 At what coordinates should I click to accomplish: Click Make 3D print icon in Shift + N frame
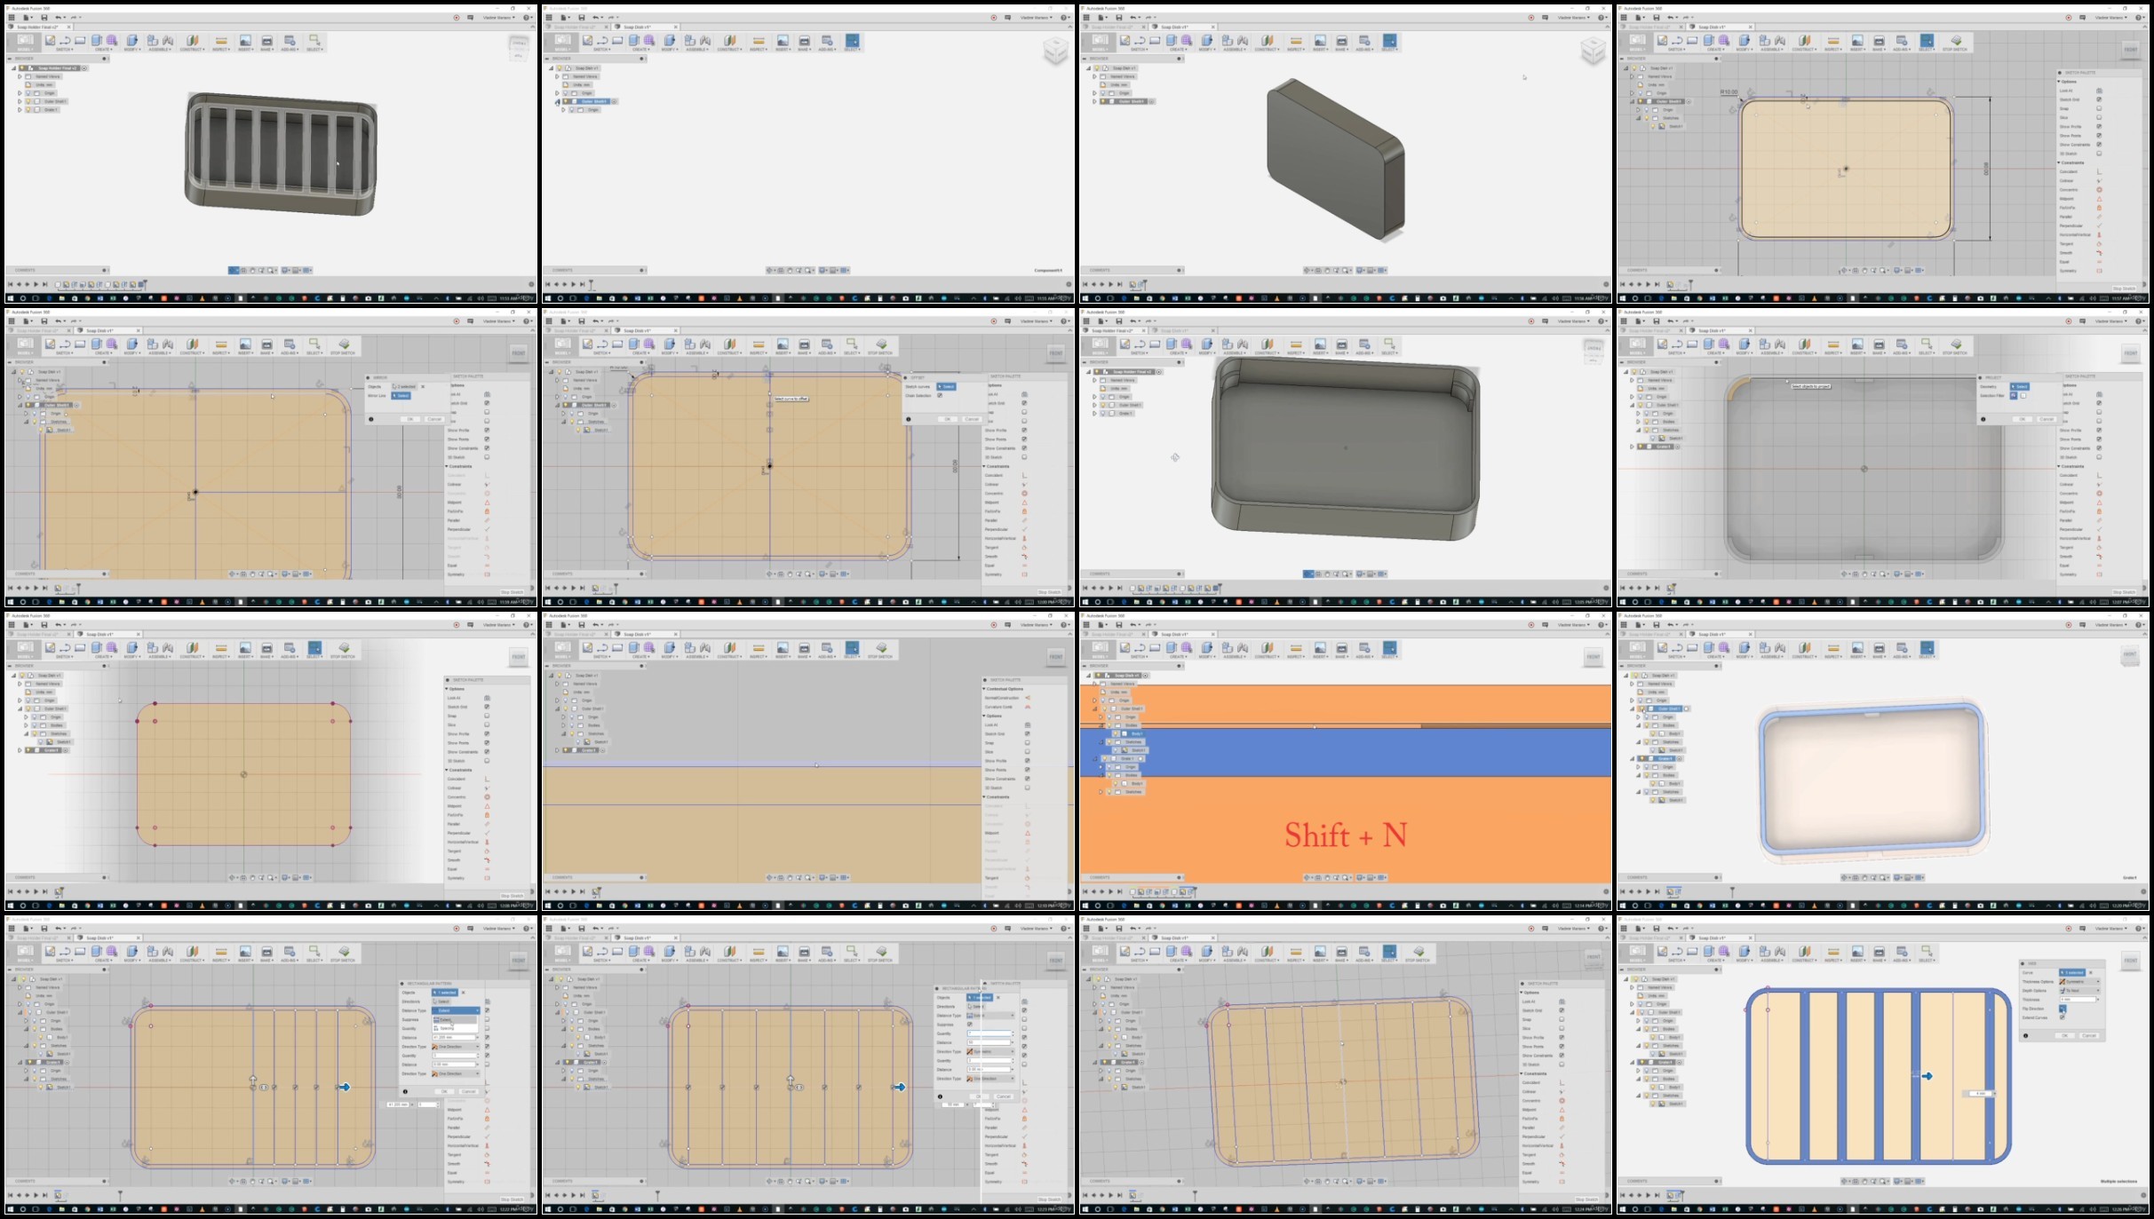[1342, 648]
